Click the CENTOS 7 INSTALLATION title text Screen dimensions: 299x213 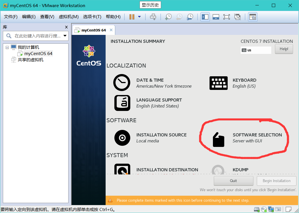tap(267, 41)
